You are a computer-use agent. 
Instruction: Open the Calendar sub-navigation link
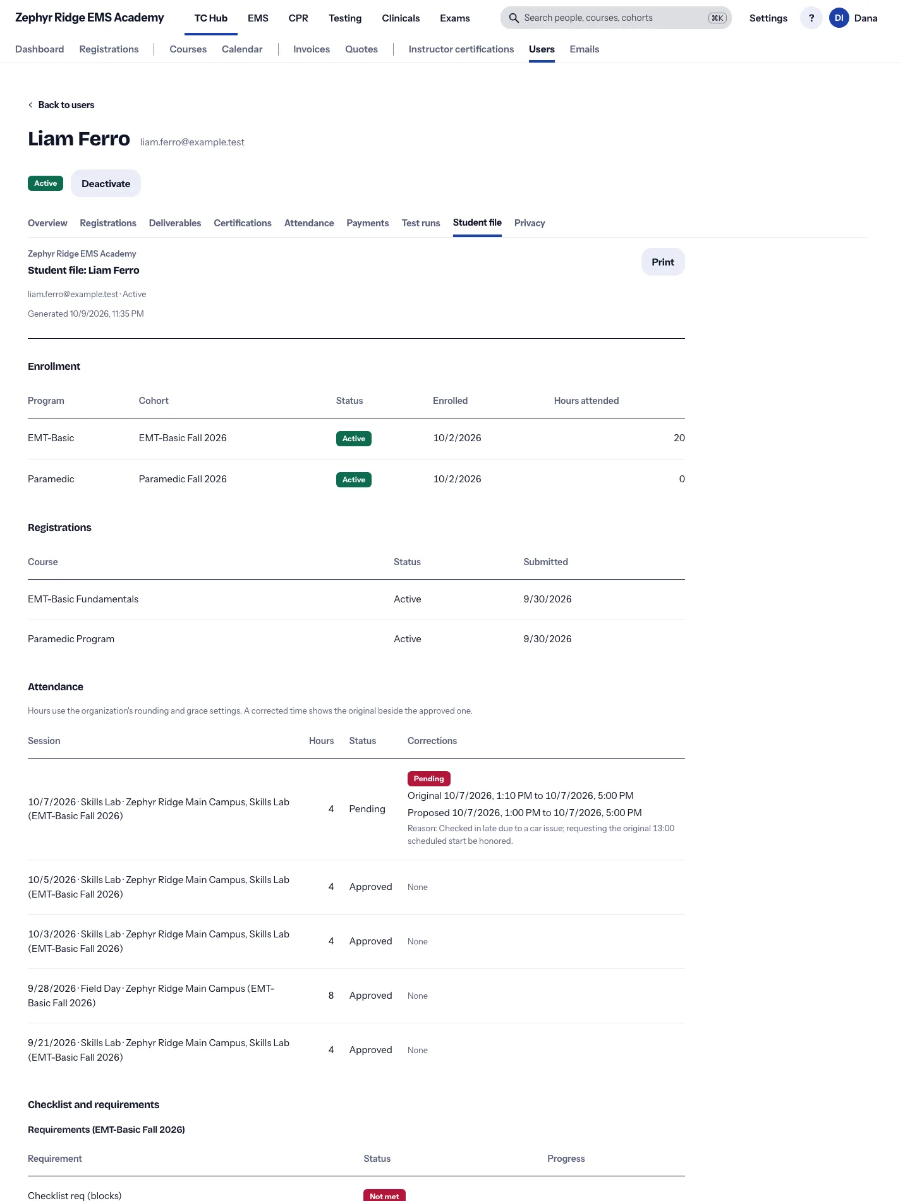point(242,49)
